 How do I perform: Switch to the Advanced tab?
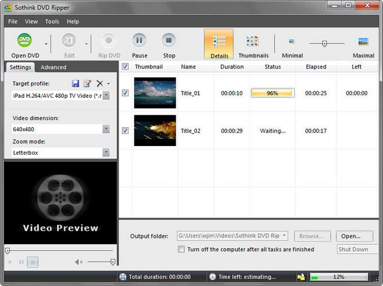[x=54, y=67]
